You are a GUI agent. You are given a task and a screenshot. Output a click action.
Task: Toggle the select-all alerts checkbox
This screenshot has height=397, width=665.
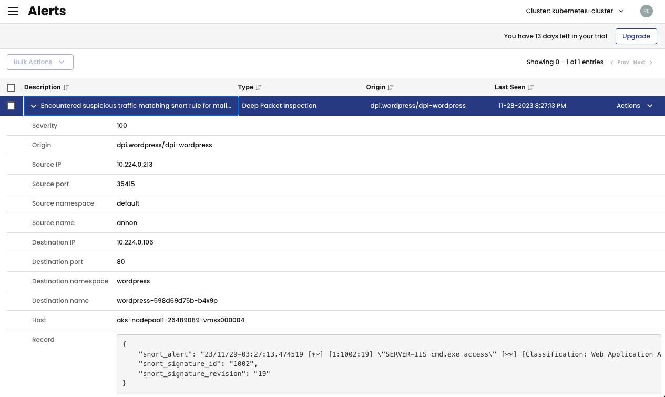click(x=11, y=88)
